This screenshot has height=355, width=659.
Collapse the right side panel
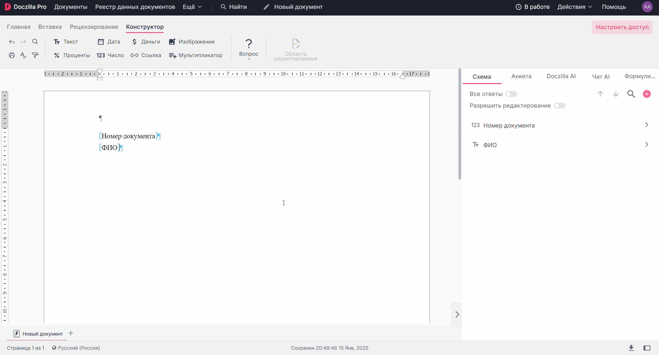[457, 314]
